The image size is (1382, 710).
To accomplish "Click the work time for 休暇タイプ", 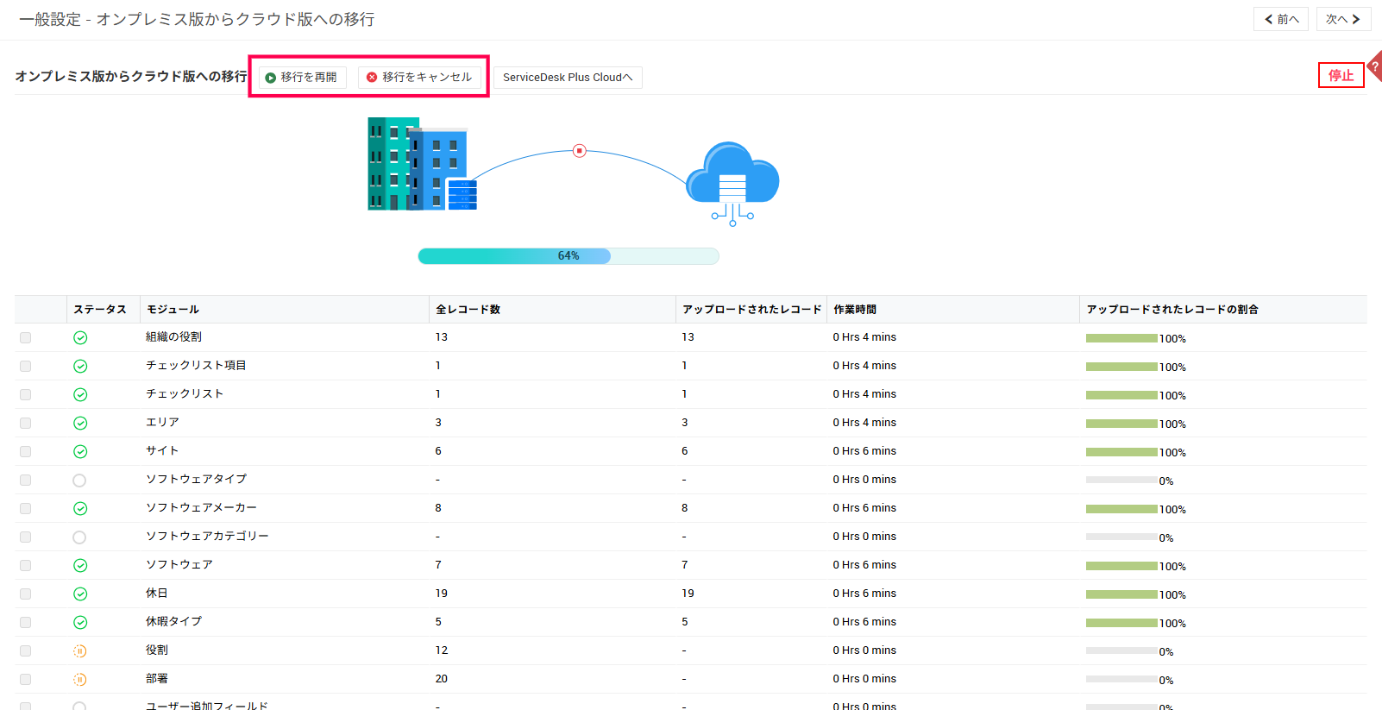I will [x=864, y=622].
